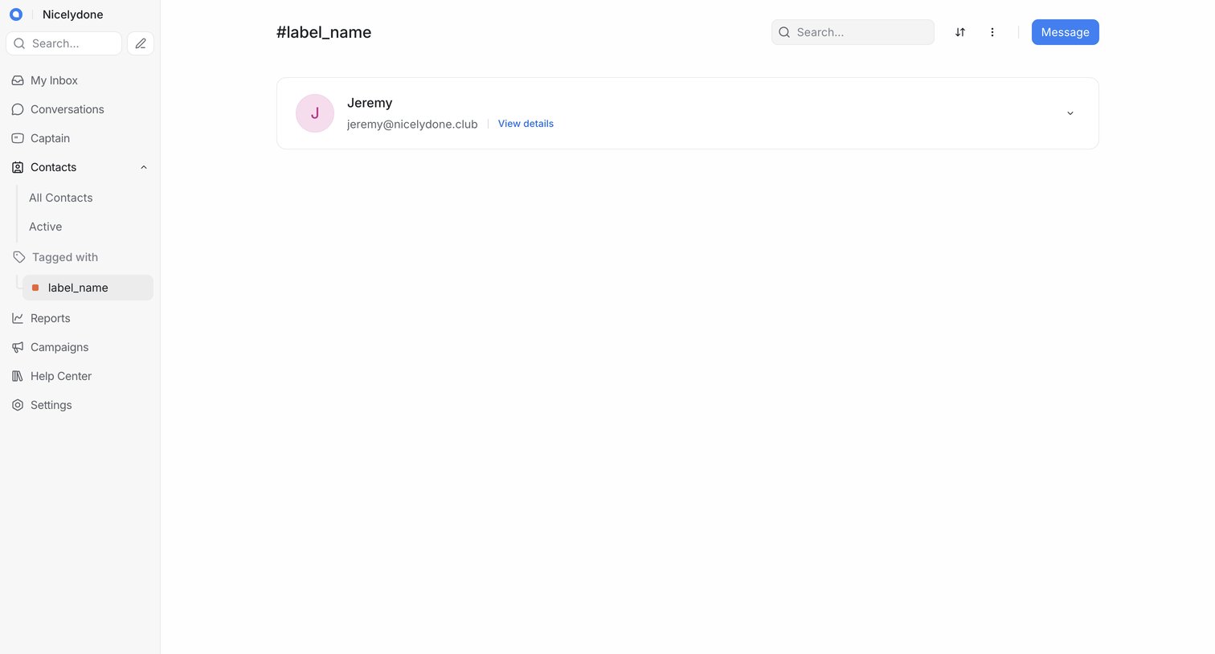Open Captain in sidebar
The image size is (1215, 654).
[x=50, y=138]
